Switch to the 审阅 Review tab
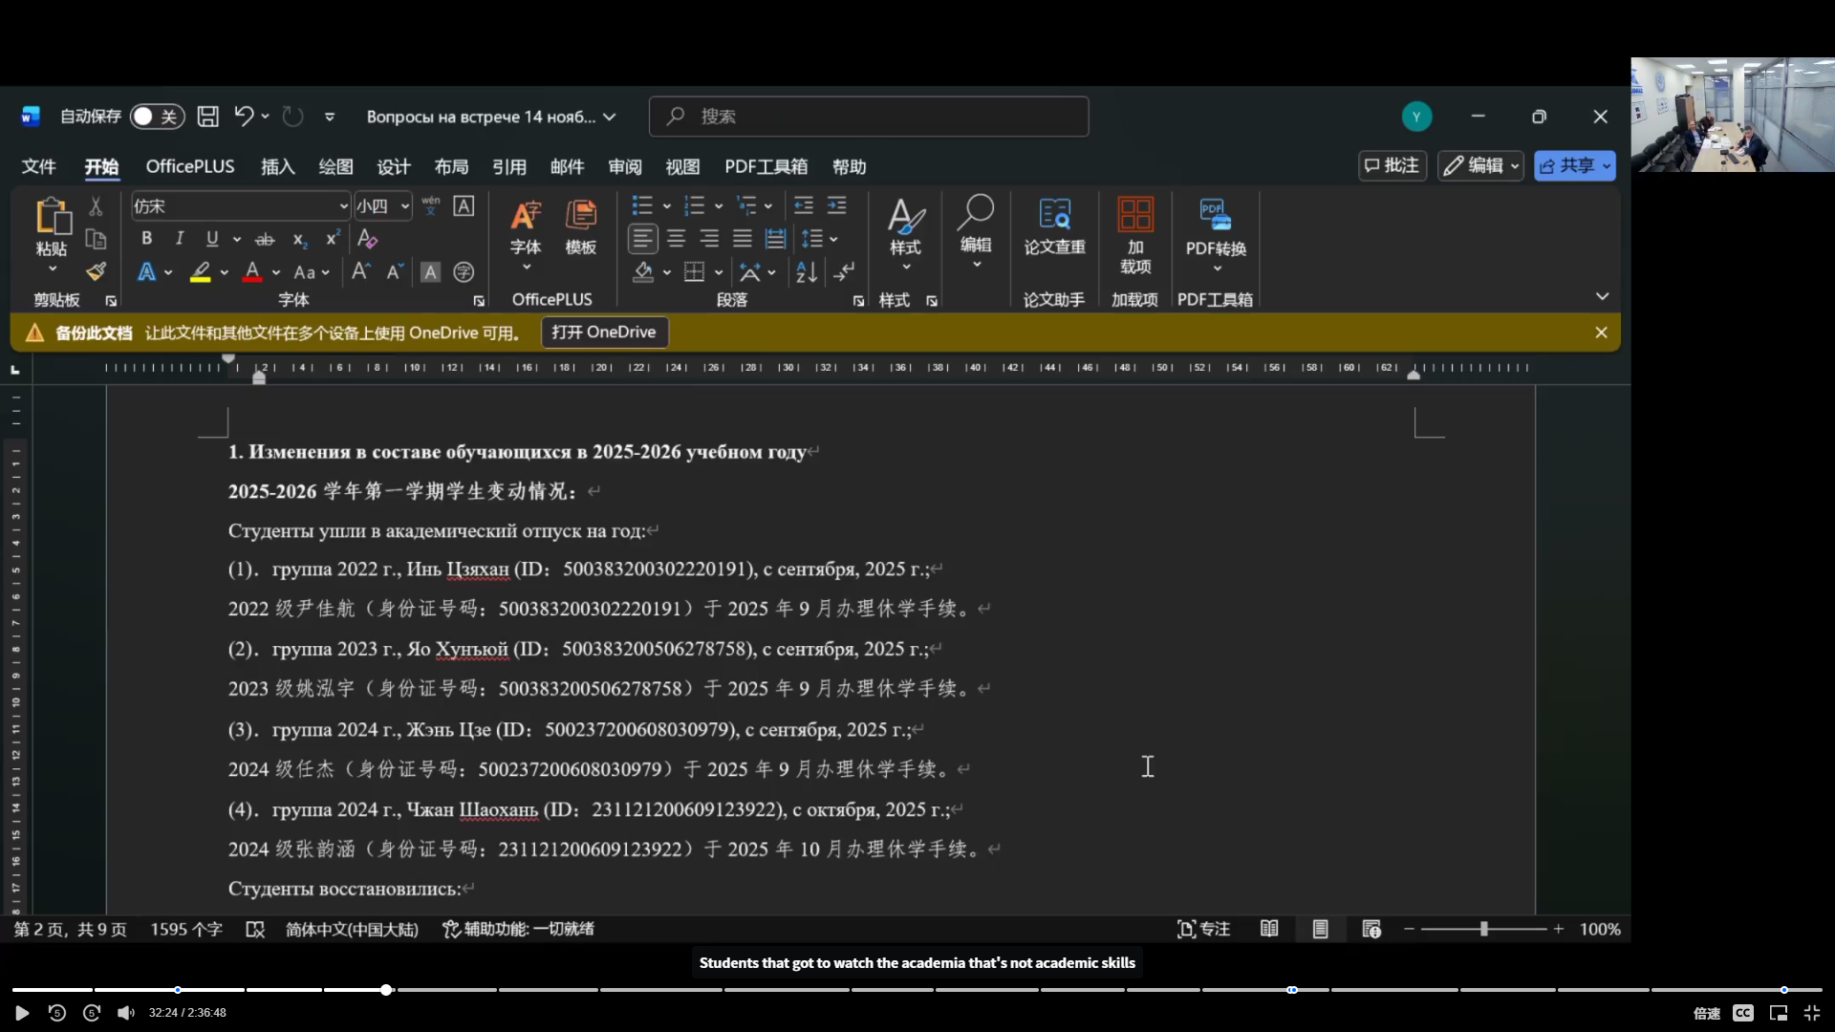The width and height of the screenshot is (1835, 1032). click(624, 166)
